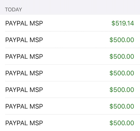Click empty space in bottom transaction row
140x131 pixels.
(x=76, y=123)
